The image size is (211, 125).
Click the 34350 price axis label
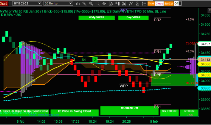205,15
